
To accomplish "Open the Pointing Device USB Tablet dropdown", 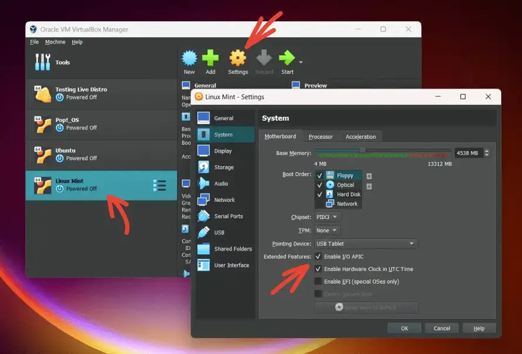I will 366,244.
